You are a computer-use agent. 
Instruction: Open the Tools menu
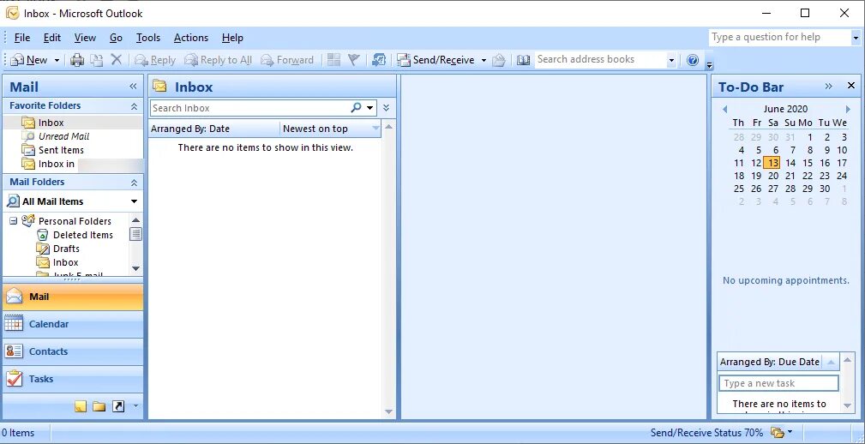[x=148, y=38]
